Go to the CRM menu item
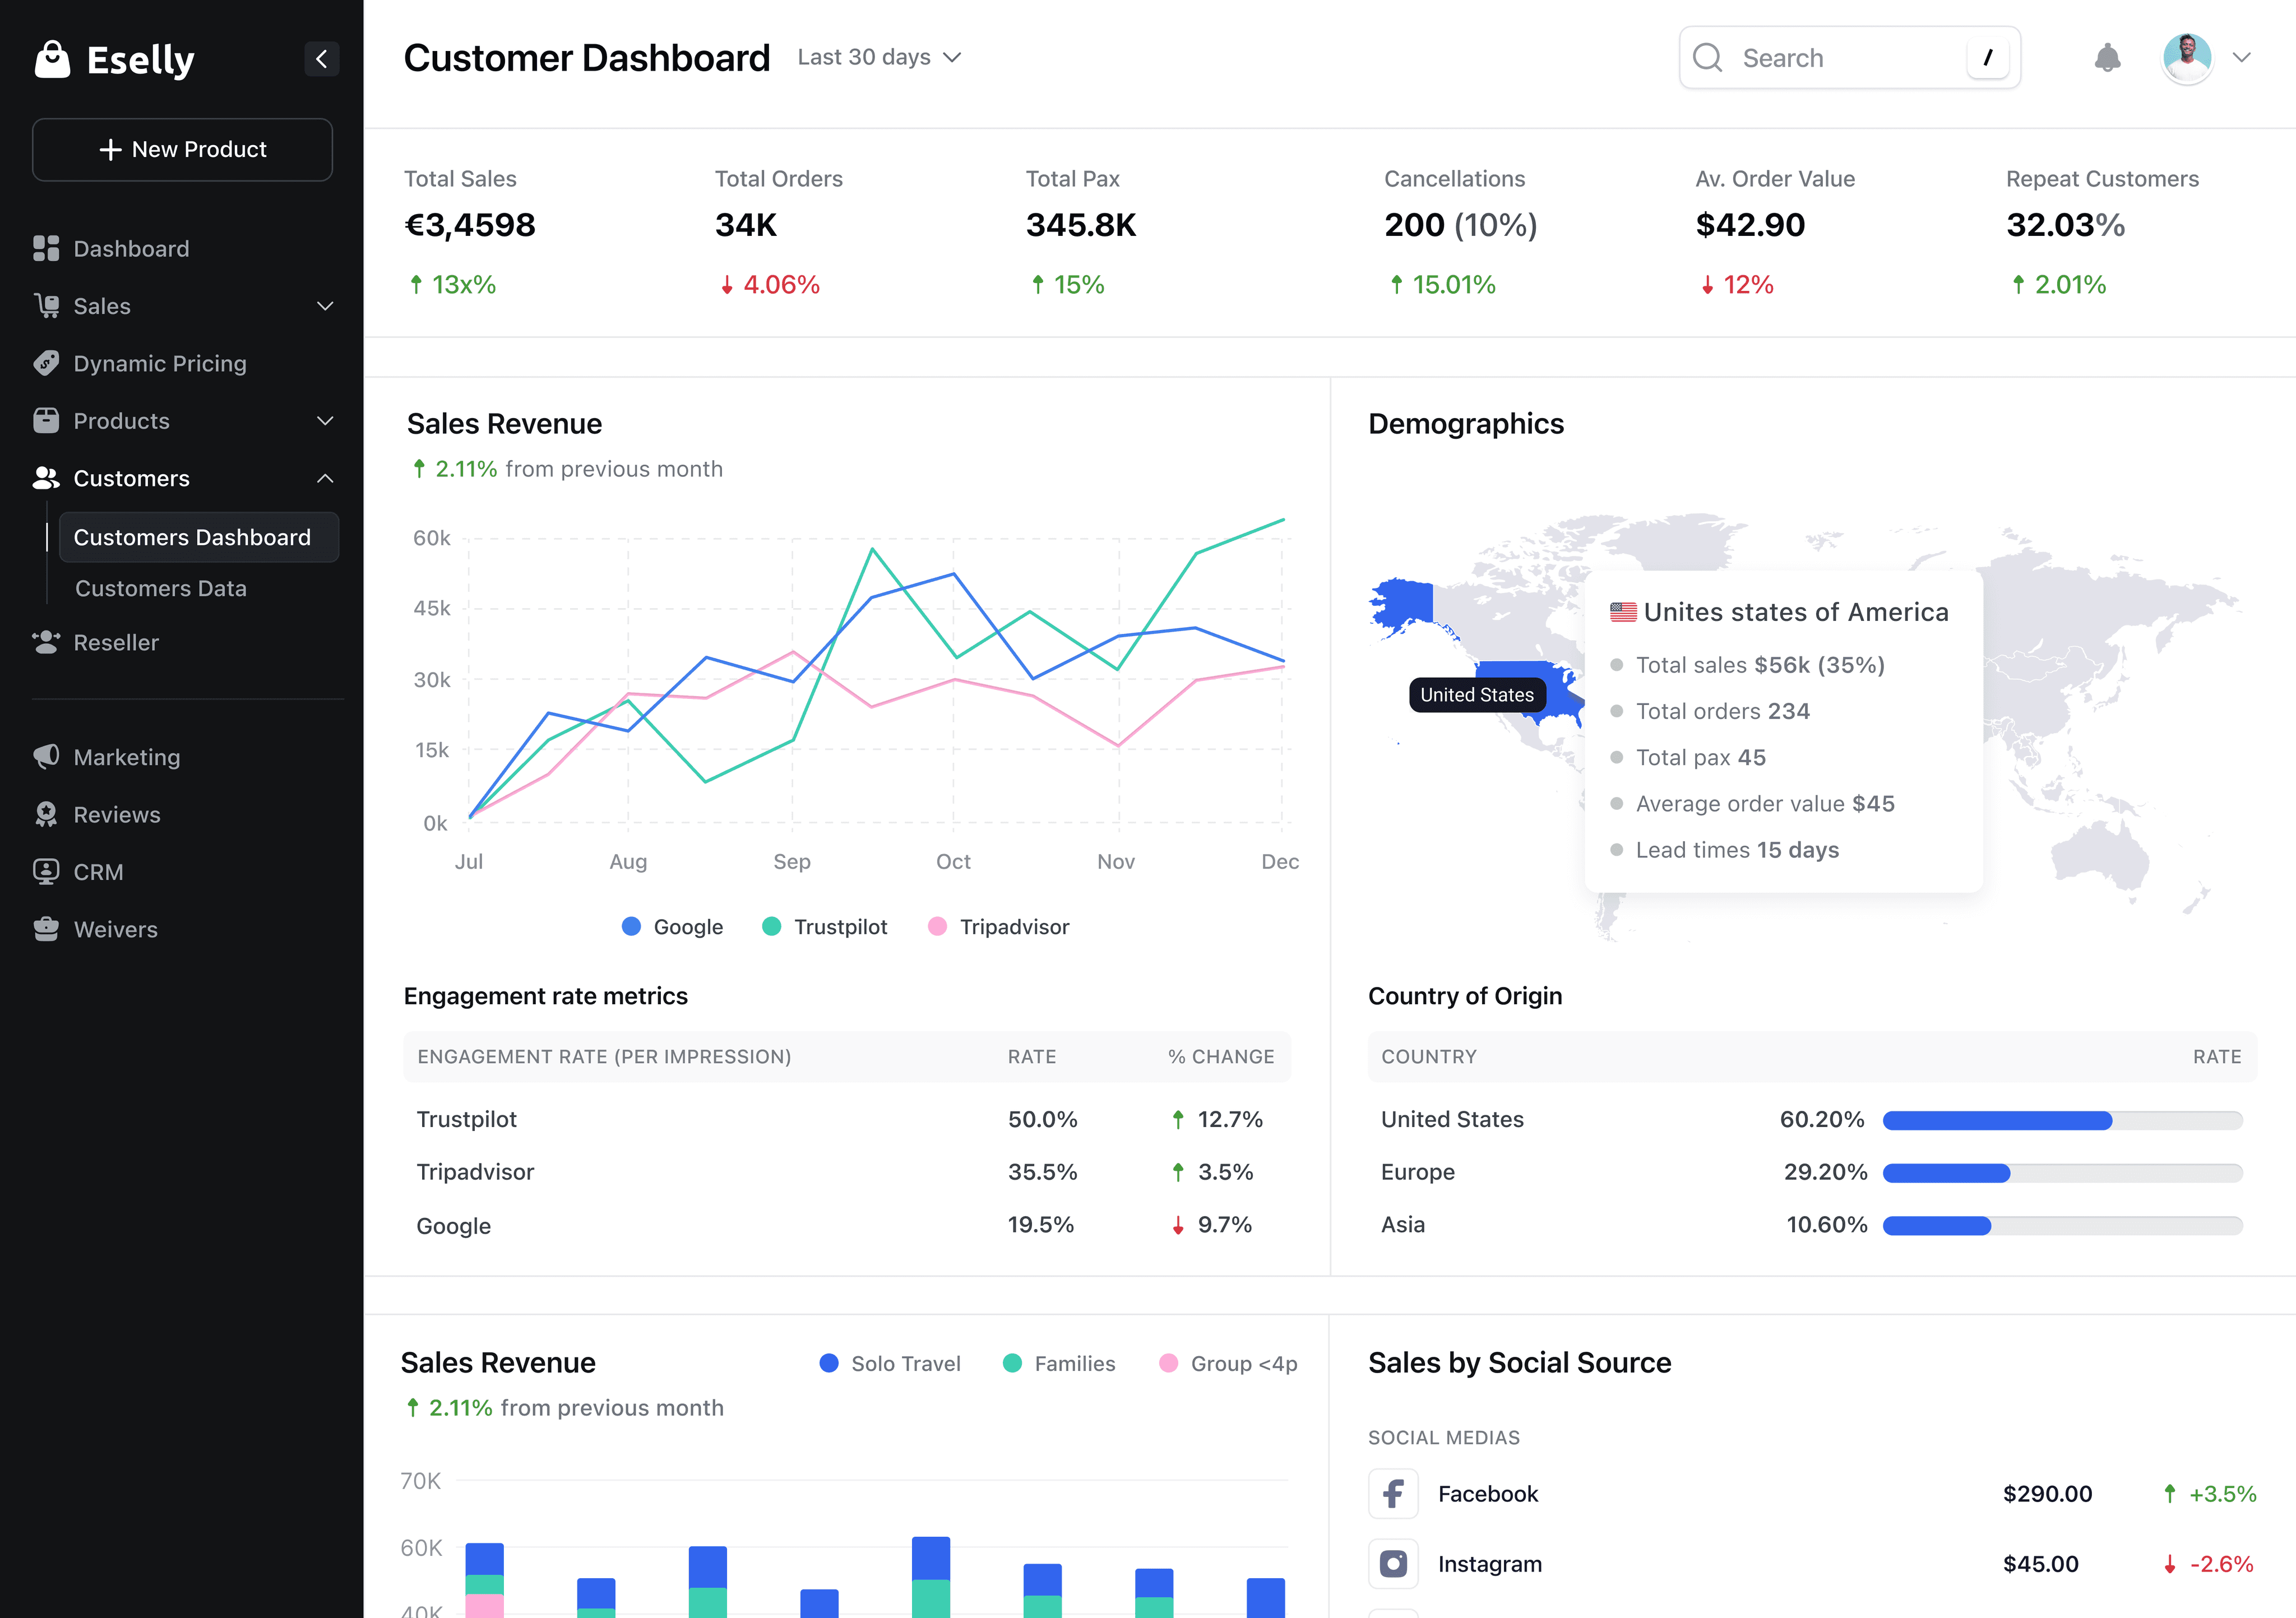Image resolution: width=2296 pixels, height=1618 pixels. pyautogui.click(x=98, y=872)
